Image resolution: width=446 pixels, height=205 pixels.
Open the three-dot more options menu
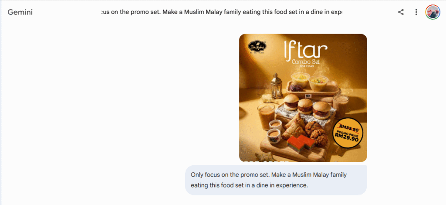(x=416, y=12)
